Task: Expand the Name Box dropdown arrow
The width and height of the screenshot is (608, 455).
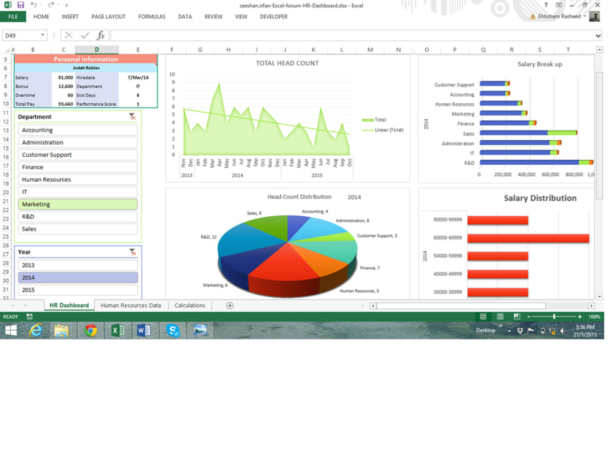Action: pos(43,35)
